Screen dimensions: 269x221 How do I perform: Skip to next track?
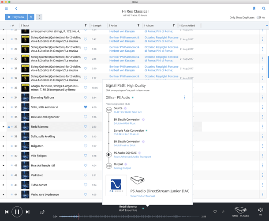point(28,212)
